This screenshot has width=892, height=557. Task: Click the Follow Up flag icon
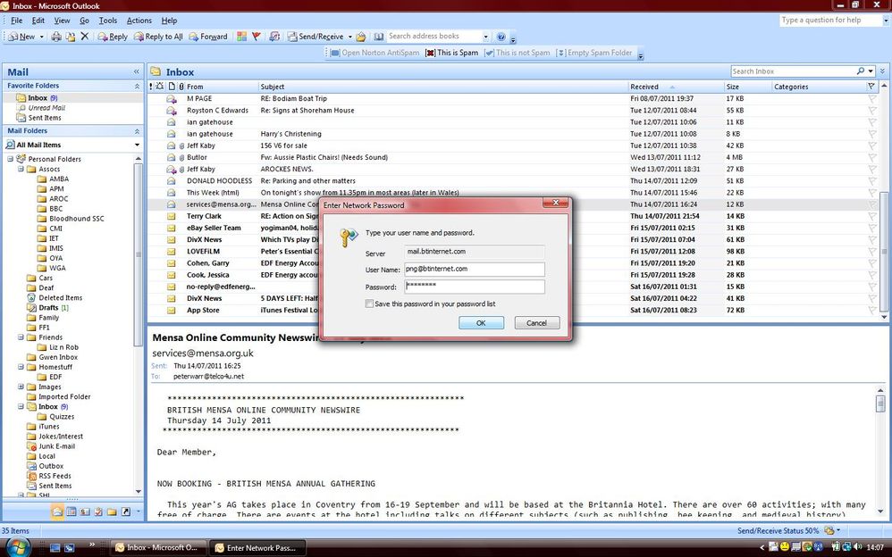256,37
